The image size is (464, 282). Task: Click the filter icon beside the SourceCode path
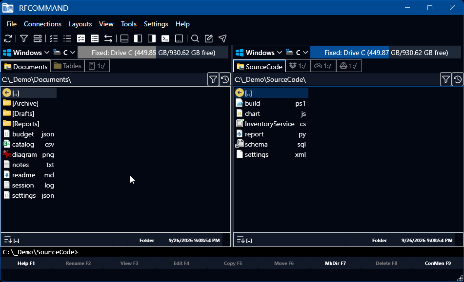(446, 79)
